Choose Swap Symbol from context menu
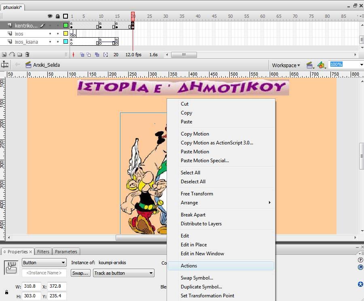This screenshot has height=301, width=364. [220, 278]
